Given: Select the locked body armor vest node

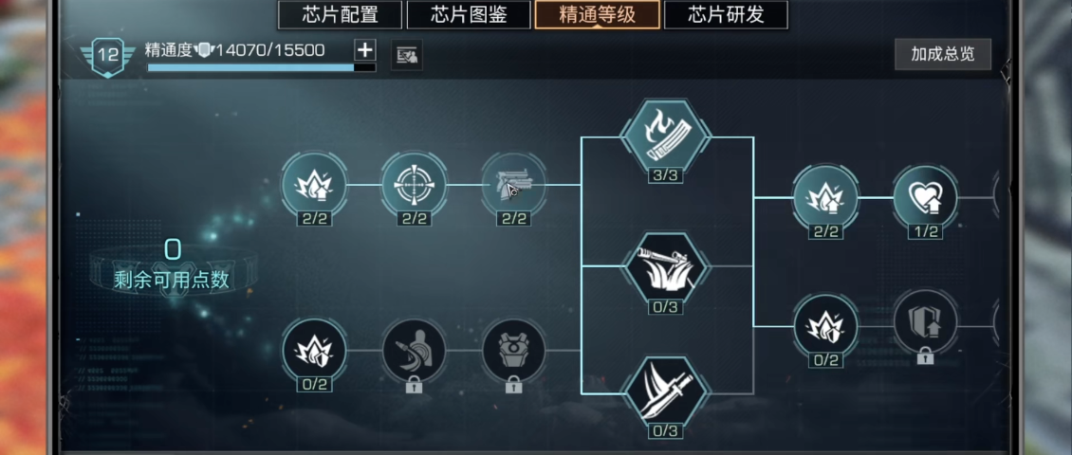Looking at the screenshot, I should tap(513, 351).
